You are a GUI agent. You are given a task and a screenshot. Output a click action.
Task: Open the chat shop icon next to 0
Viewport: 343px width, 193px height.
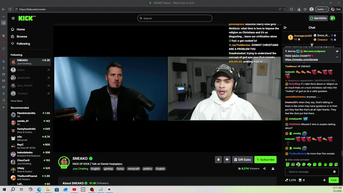tap(300, 180)
